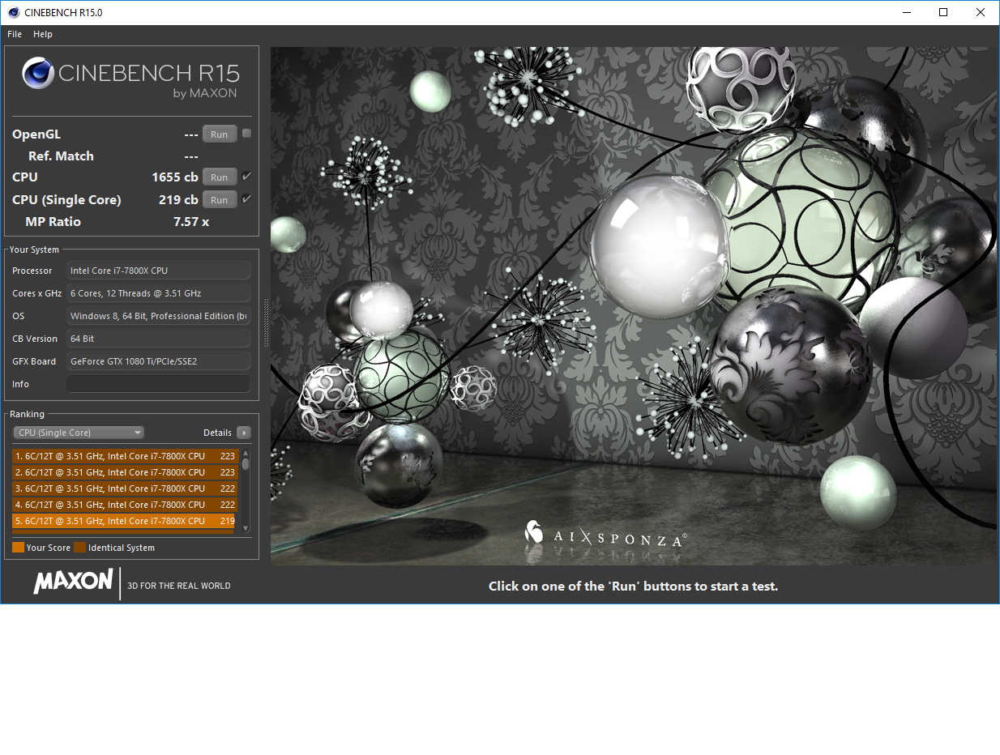Image resolution: width=1000 pixels, height=755 pixels.
Task: Click the ranking list vertical scrollbar
Action: click(246, 489)
